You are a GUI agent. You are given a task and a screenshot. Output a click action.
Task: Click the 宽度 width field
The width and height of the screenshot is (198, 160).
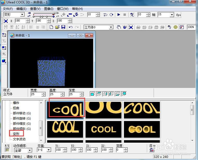36,94
